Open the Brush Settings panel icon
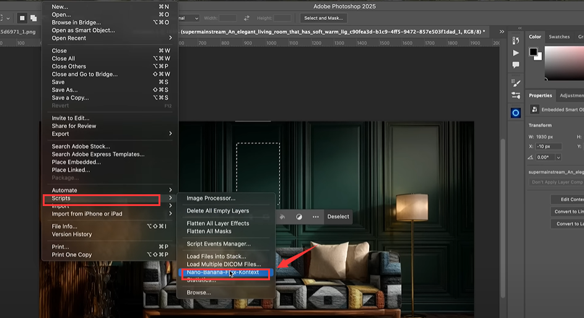 (x=516, y=83)
